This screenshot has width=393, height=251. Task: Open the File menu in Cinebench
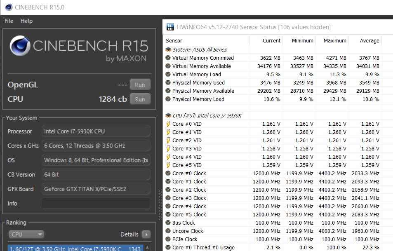(9, 21)
